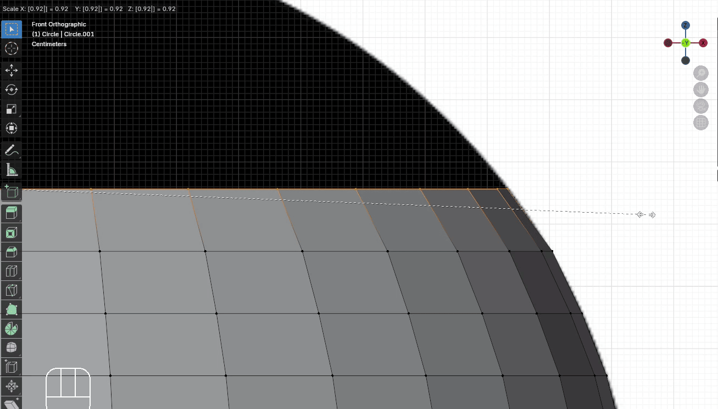Viewport: 718px width, 409px height.
Task: Select the Bevel tool
Action: point(12,252)
